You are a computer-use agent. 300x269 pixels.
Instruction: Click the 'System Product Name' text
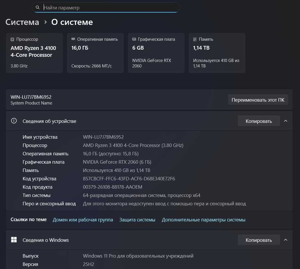(32, 103)
